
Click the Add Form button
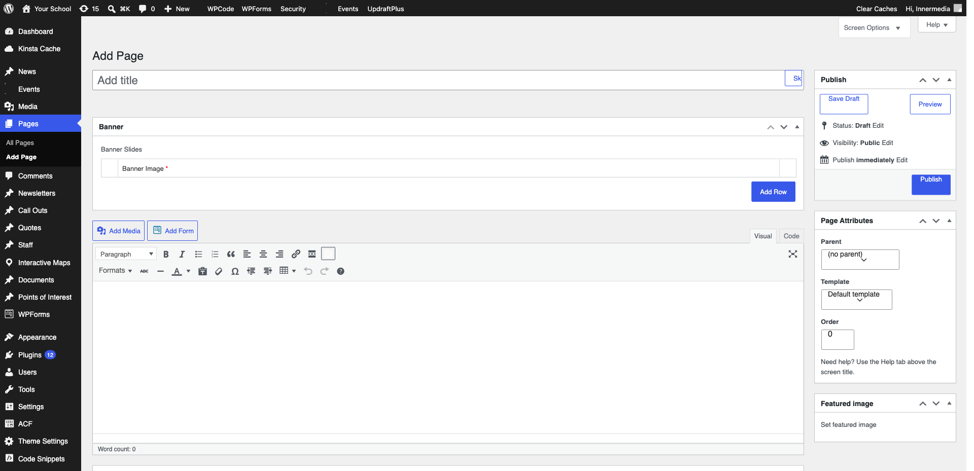pos(172,231)
